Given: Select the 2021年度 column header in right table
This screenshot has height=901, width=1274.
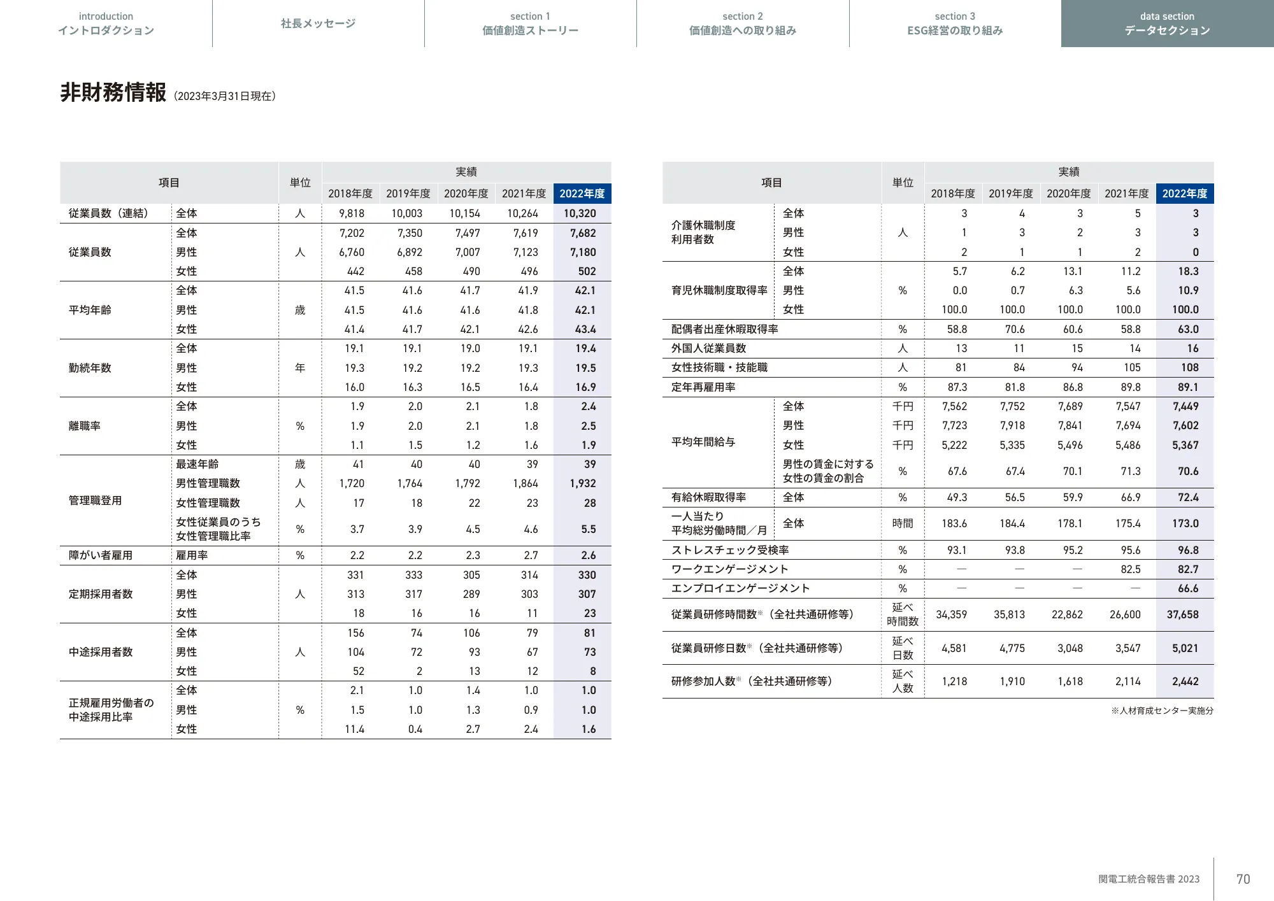Looking at the screenshot, I should click(1126, 194).
